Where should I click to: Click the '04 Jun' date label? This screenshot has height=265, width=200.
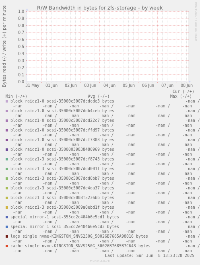[x=109, y=85]
